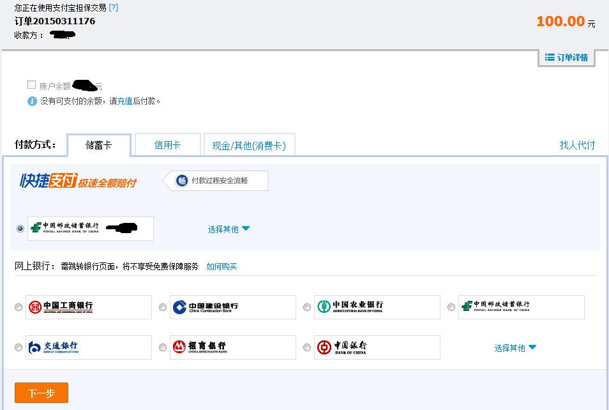Select the 招商银行 radio button
Viewport: 609px width, 410px height.
click(x=163, y=347)
